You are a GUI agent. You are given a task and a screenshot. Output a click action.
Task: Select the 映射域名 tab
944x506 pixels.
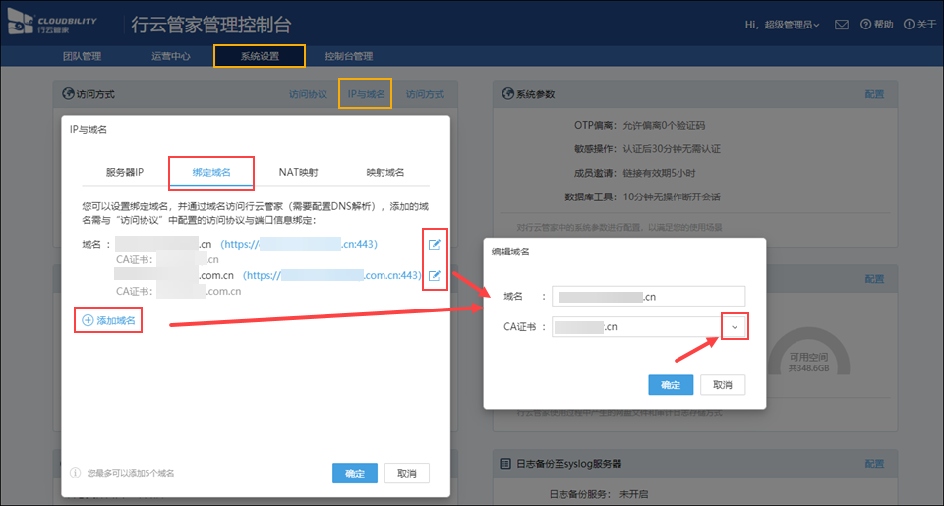pyautogui.click(x=384, y=172)
